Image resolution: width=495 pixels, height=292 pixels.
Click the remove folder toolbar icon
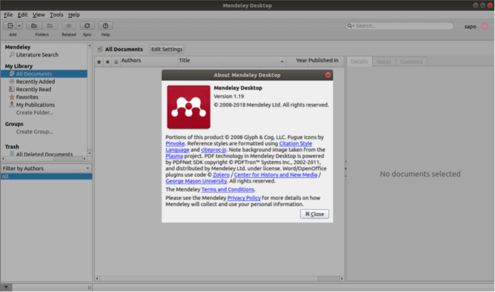[x=49, y=26]
